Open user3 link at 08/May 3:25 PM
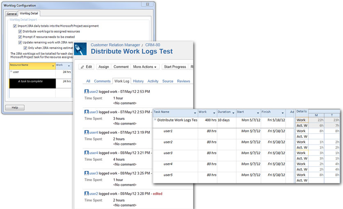The image size is (343, 209). 94,173
